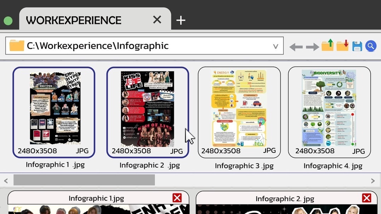Click the folder icon in the address bar
The image size is (381, 214).
(17, 46)
